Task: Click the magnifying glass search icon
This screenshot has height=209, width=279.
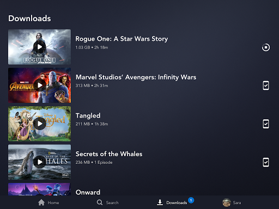Action: click(x=100, y=202)
